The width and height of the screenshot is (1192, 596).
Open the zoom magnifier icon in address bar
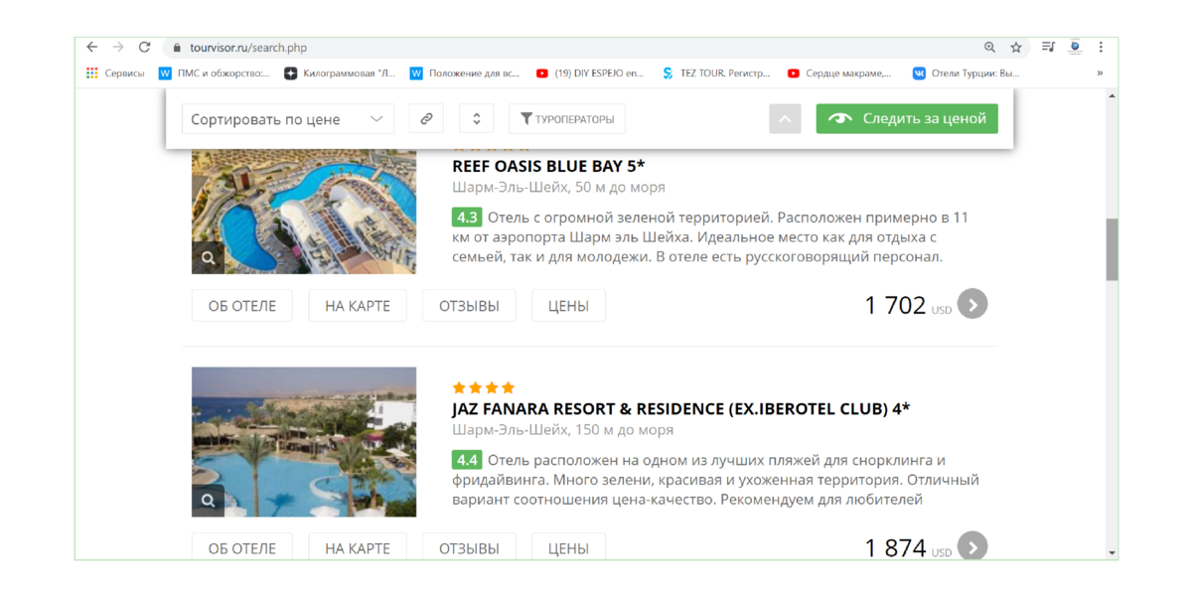pyautogui.click(x=989, y=47)
